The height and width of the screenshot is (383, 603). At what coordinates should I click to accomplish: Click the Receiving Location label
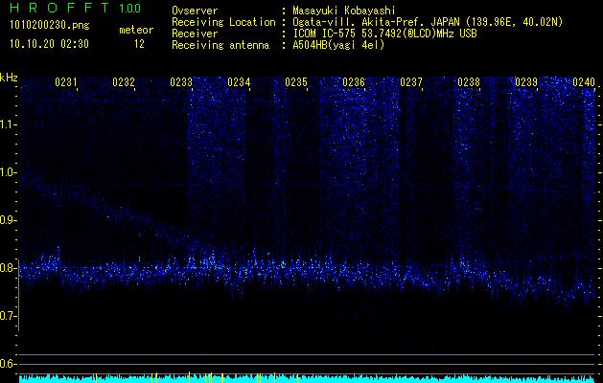(223, 23)
